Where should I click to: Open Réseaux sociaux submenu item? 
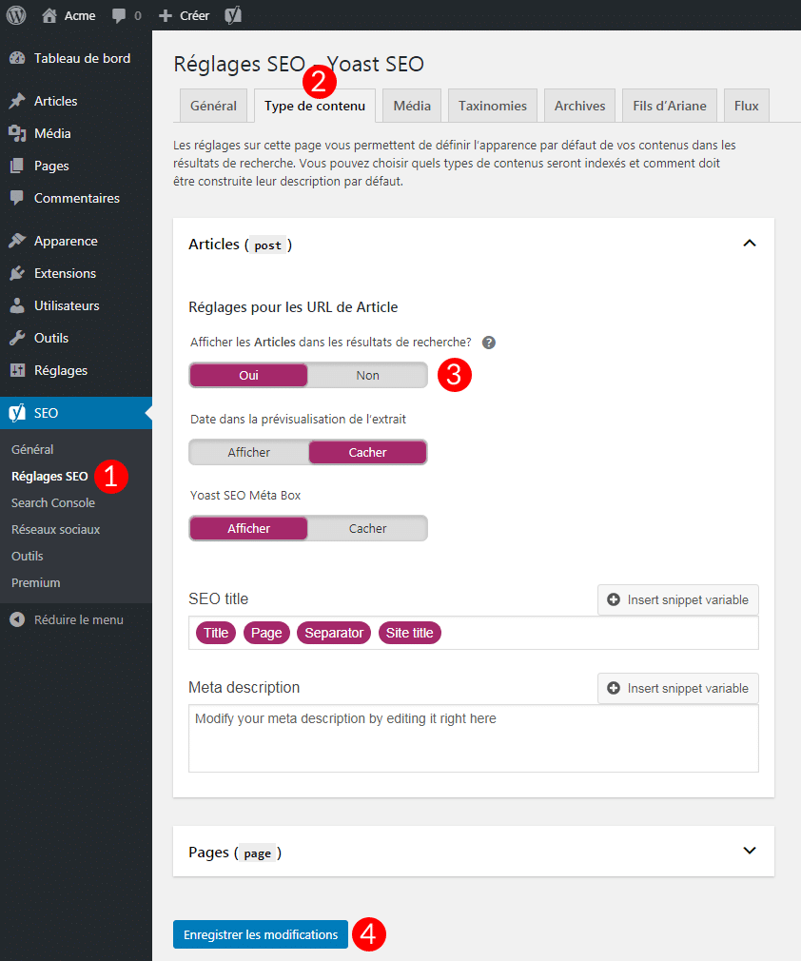[56, 530]
